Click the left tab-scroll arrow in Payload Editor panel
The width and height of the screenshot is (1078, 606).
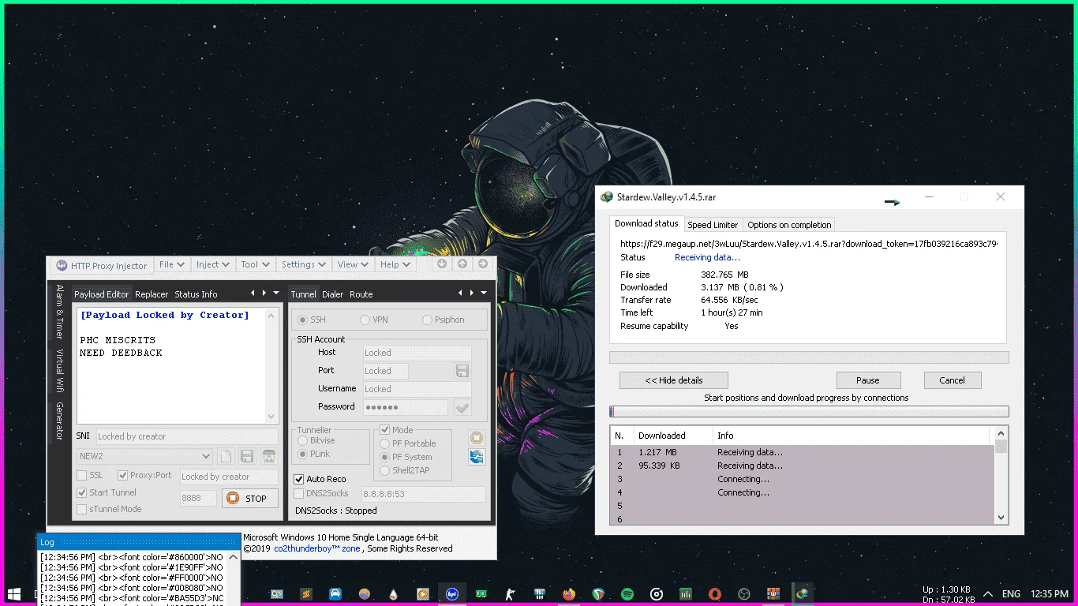coord(253,294)
